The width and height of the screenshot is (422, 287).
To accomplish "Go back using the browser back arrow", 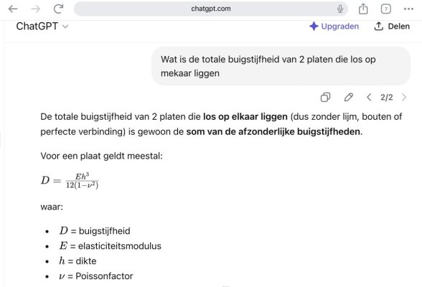I will pos(13,9).
